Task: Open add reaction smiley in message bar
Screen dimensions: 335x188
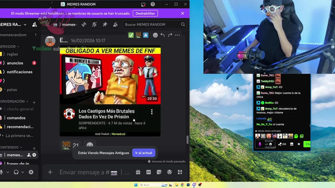Action: coord(155,35)
